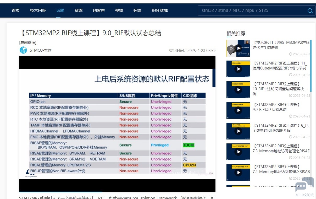This screenshot has width=316, height=199.
Task: Click the 2025-07-07 date under 技术研讨
Action: pyautogui.click(x=300, y=54)
